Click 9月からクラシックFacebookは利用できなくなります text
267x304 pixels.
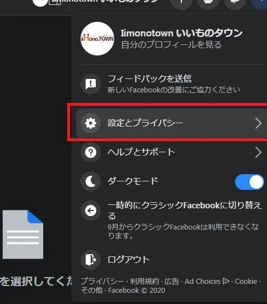(183, 231)
